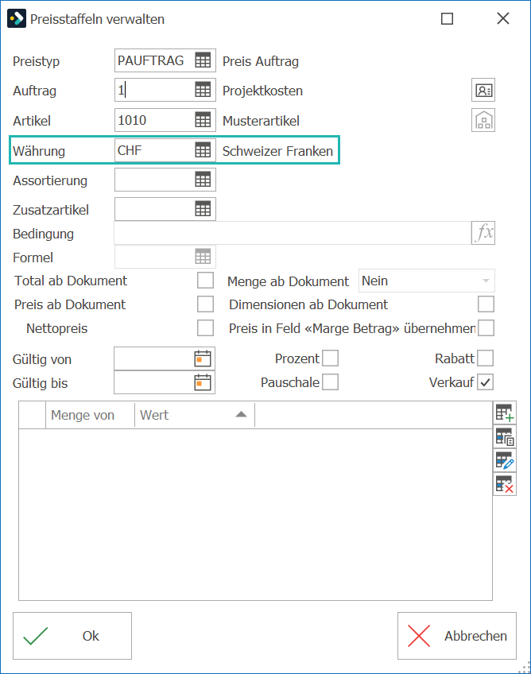Viewport: 531px width, 674px height.
Task: Enable Total ab Dokument checkbox
Action: pyautogui.click(x=206, y=281)
